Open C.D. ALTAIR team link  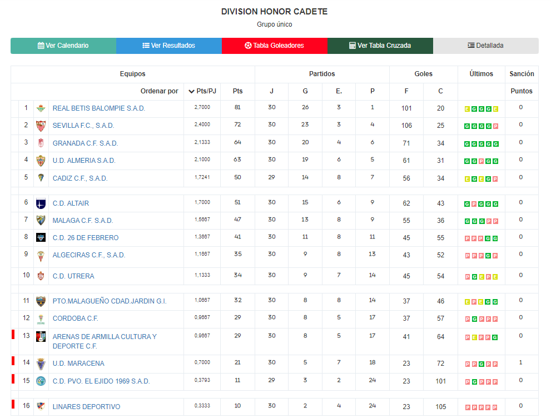point(71,203)
